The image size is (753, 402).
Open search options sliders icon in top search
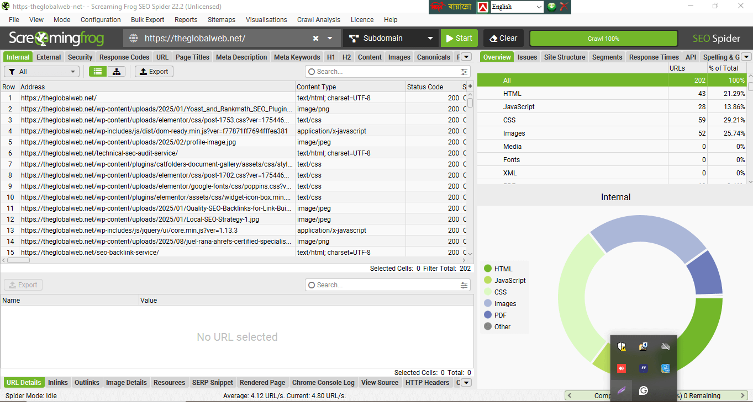[x=464, y=72]
